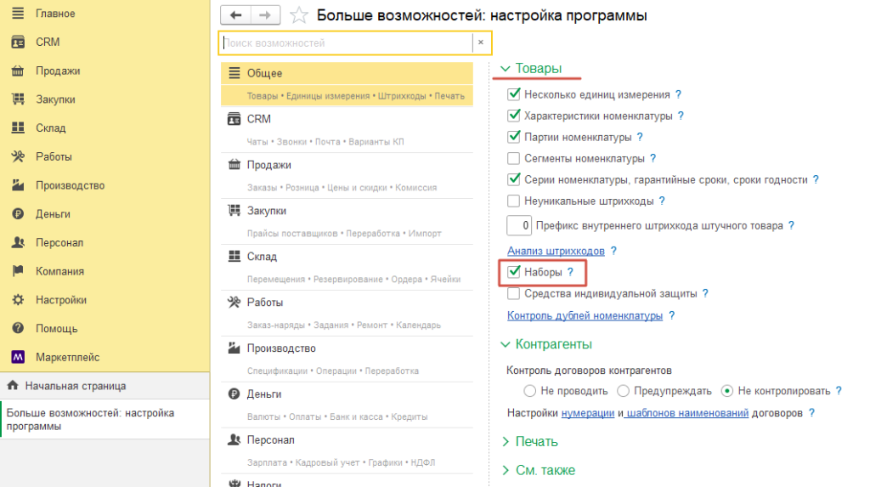
Task: Click the Поиск возможностей search field
Action: 345,42
